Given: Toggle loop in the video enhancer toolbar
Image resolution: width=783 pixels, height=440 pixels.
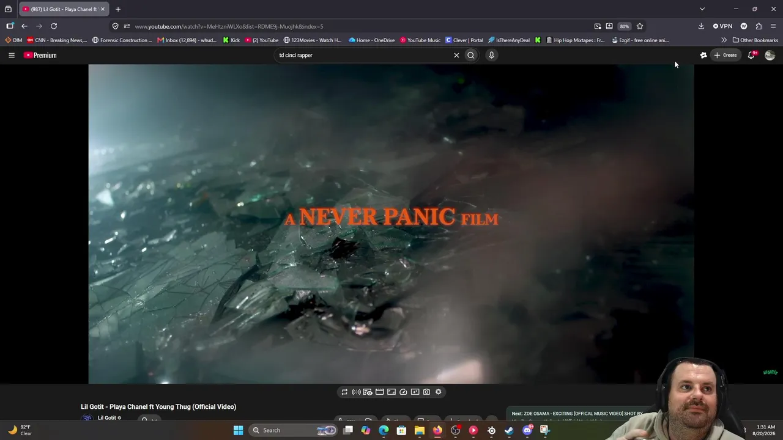Looking at the screenshot, I should pos(344,392).
